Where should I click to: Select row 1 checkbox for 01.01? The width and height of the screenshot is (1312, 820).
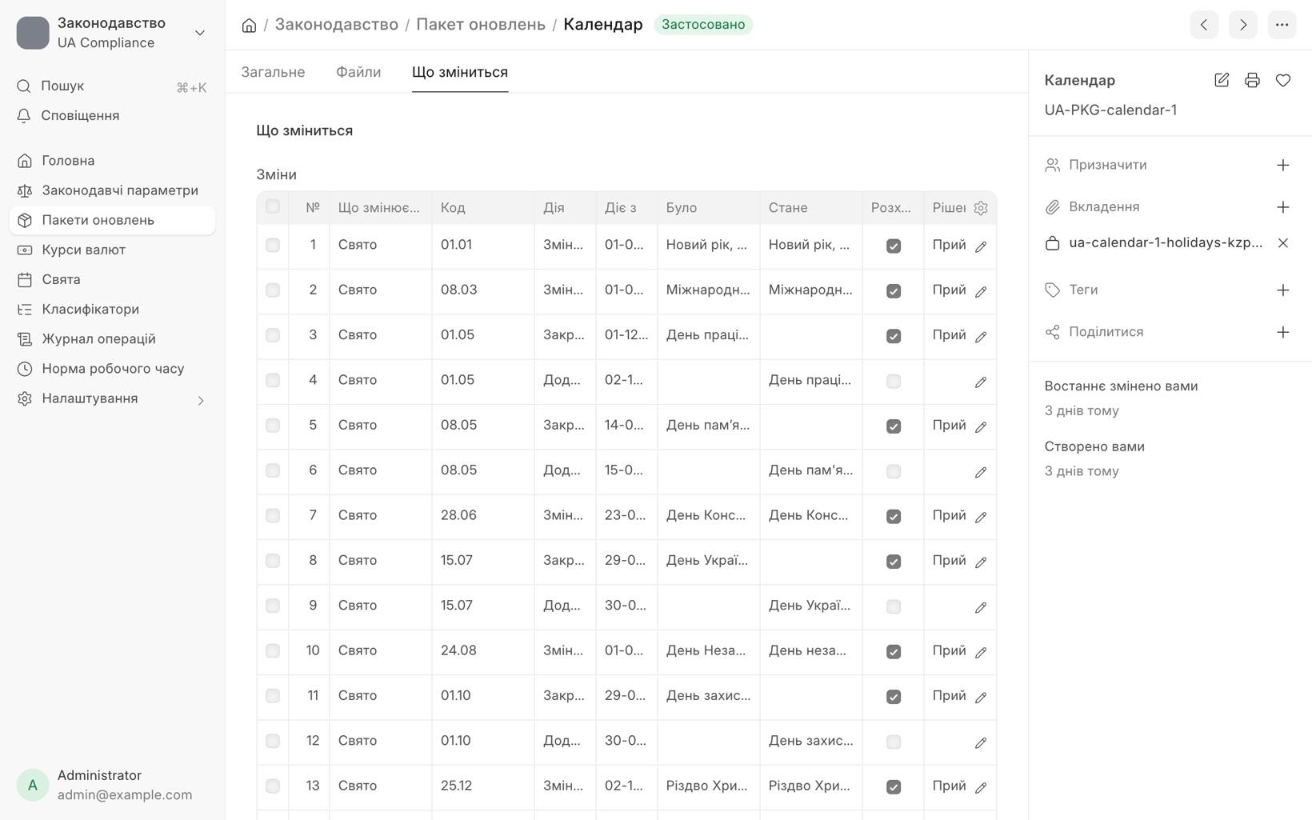tap(273, 245)
